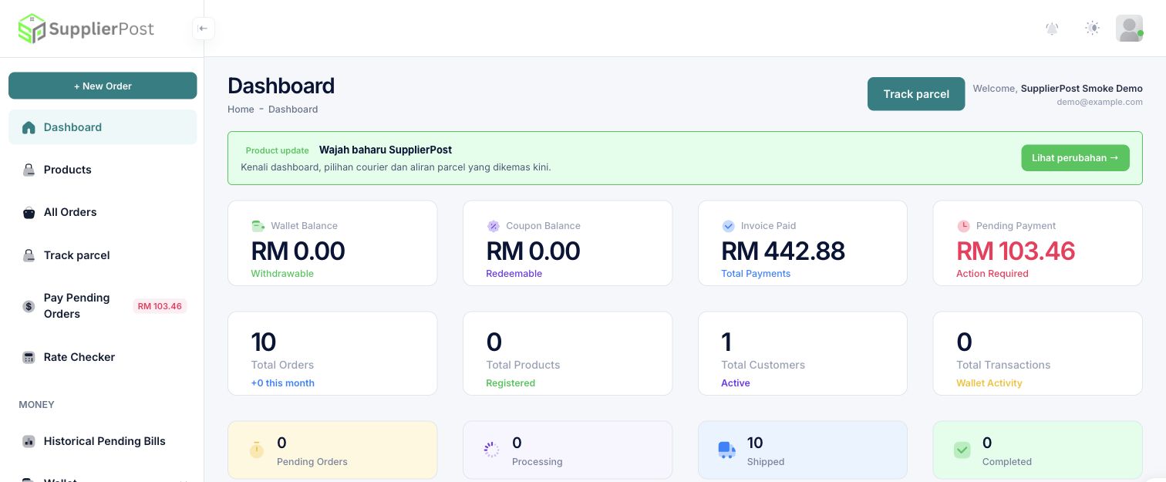Click +0 this month text

(282, 383)
